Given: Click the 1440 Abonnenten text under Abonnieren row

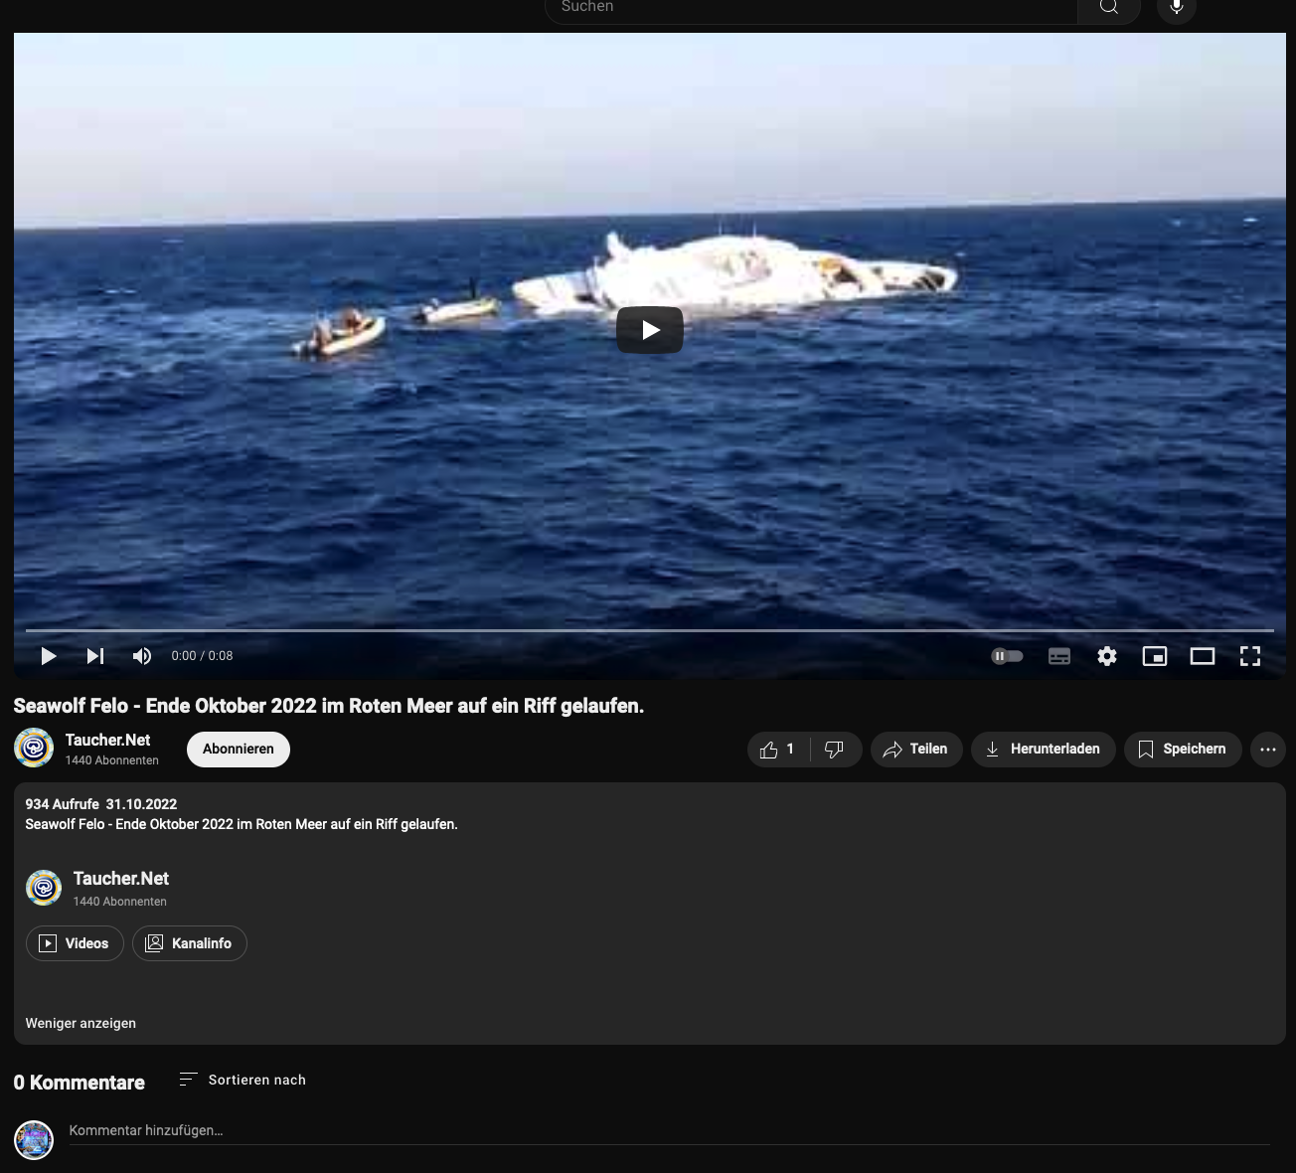Looking at the screenshot, I should pos(112,760).
